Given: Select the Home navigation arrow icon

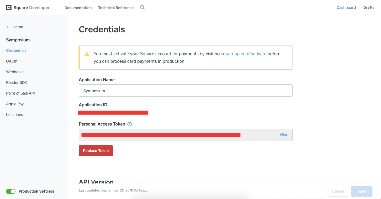Looking at the screenshot, I should pos(8,27).
